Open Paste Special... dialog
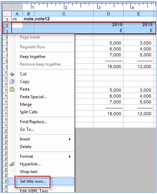Viewport: 157px width, 194px height. [x=33, y=97]
